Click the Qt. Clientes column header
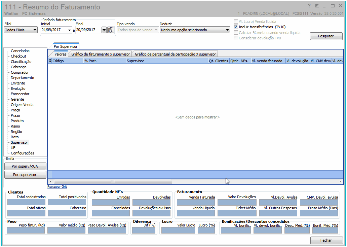 (219, 61)
